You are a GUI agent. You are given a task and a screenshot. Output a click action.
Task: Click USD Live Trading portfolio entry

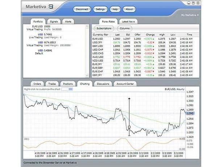click(45, 36)
